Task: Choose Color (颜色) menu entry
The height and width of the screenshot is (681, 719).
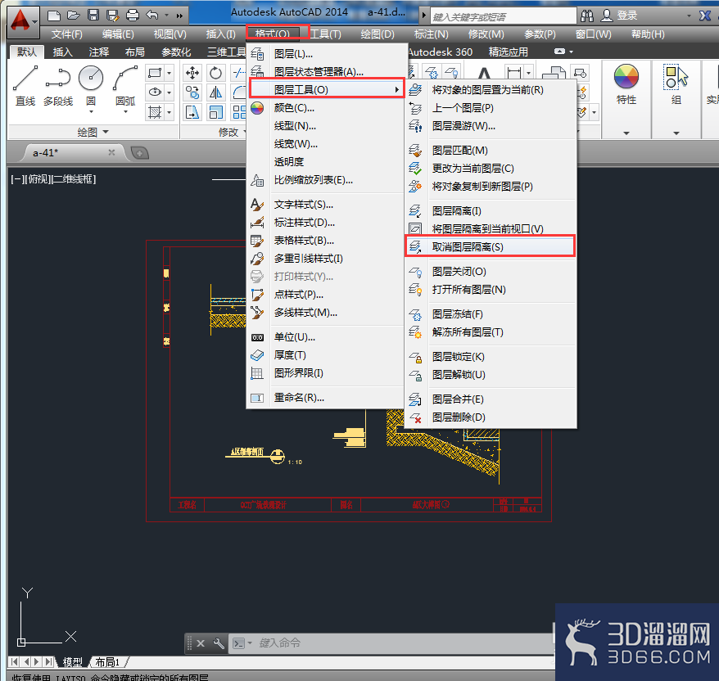Action: pyautogui.click(x=327, y=108)
